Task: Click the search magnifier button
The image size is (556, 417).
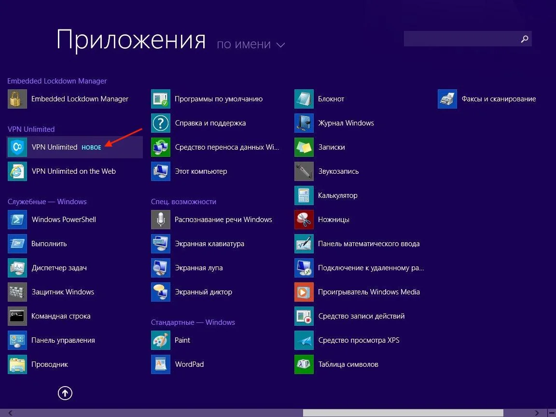Action: click(x=525, y=39)
